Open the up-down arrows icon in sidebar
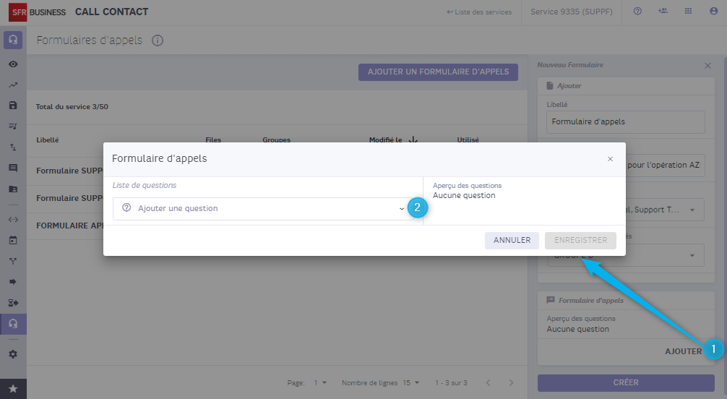 [x=13, y=147]
